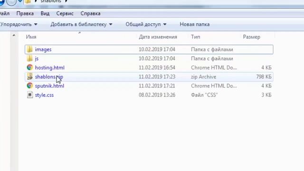Click the arrow after shablons in address bar
Viewport: 304px width, 171px height.
click(66, 1)
